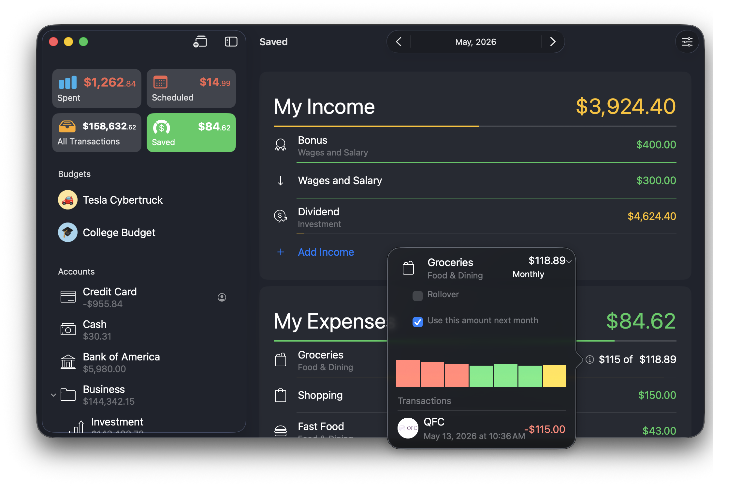The image size is (741, 486).
Task: Open the Investment sub-account
Action: pyautogui.click(x=143, y=425)
